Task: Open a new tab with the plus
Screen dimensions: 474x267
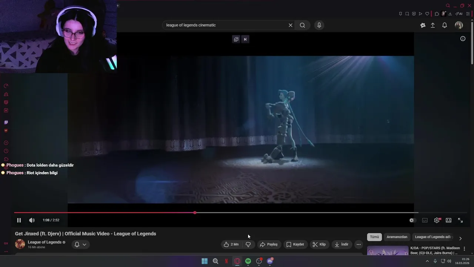Action: tap(118, 6)
